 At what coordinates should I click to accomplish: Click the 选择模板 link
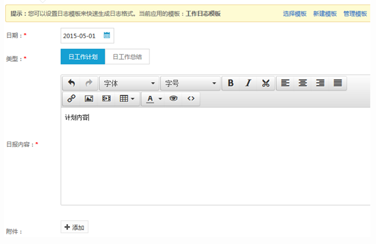pyautogui.click(x=295, y=13)
